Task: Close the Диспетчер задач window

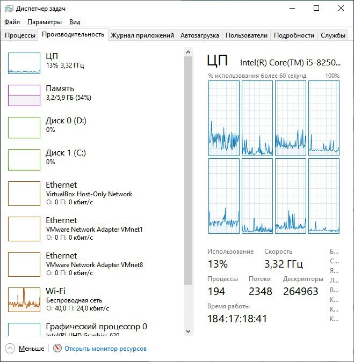Action: [341, 8]
